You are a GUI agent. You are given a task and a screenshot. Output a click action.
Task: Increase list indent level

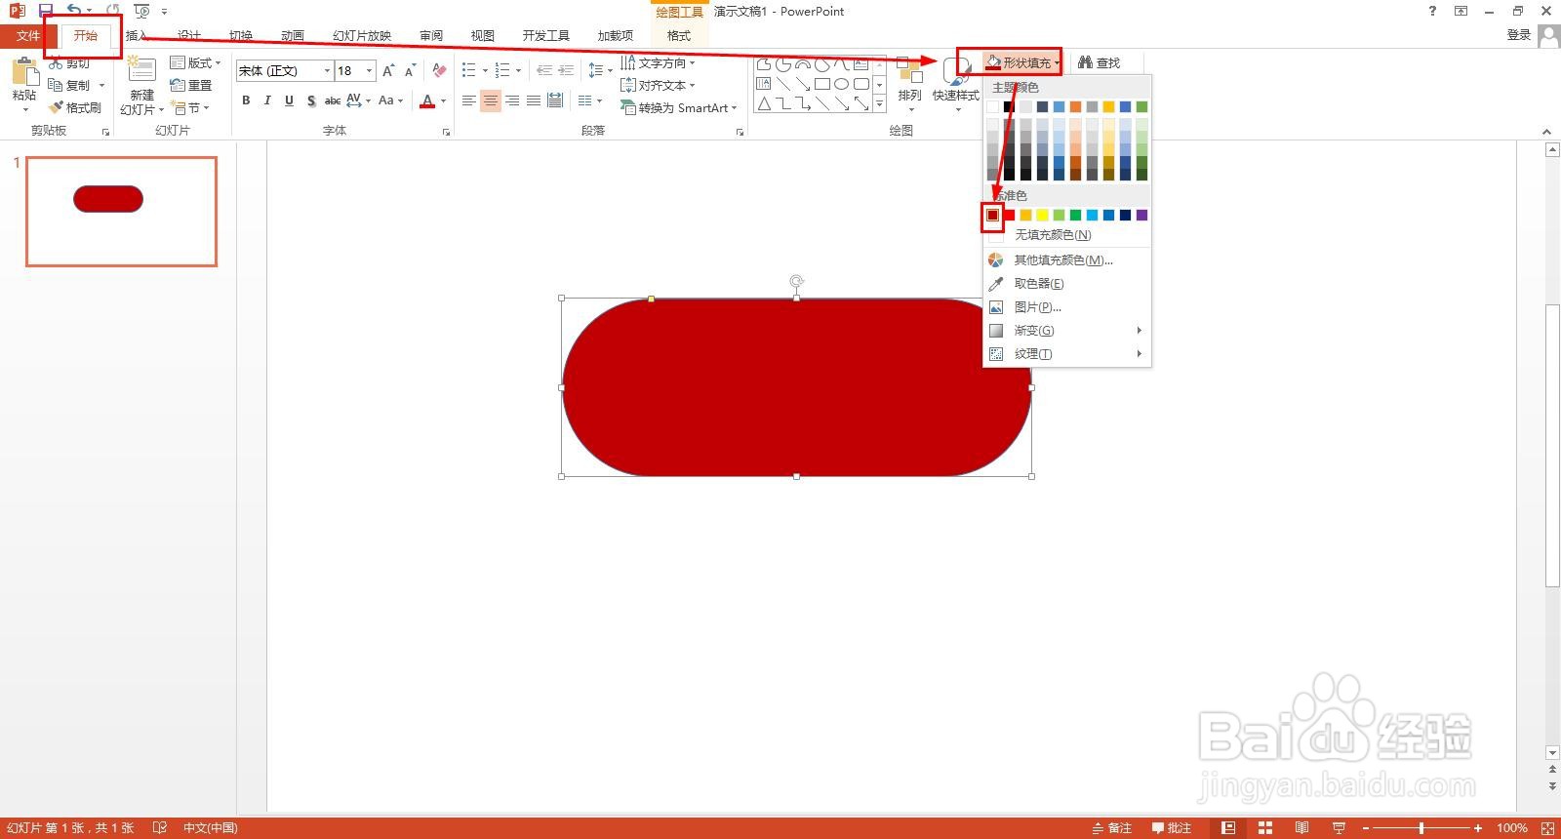tap(566, 70)
